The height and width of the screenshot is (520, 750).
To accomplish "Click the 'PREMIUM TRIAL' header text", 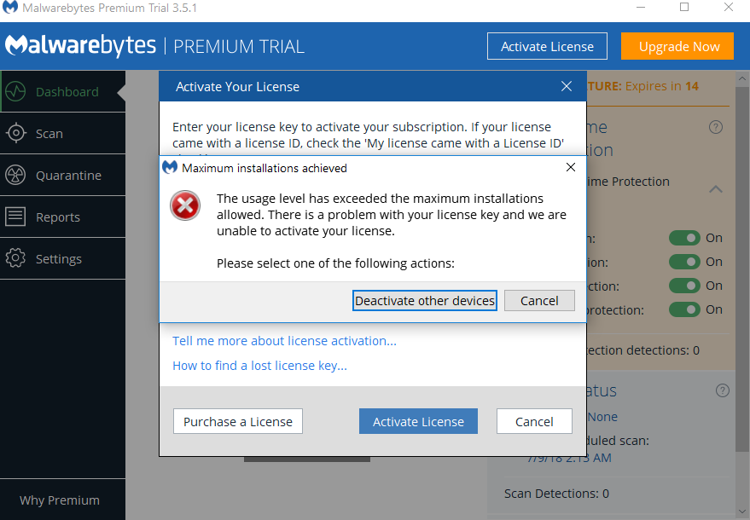I will point(239,47).
